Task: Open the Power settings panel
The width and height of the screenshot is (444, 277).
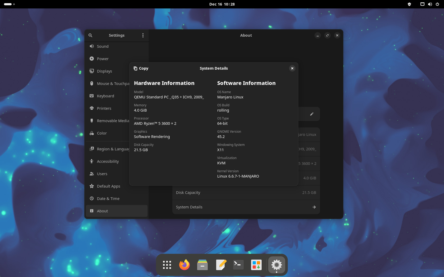Action: (117, 59)
